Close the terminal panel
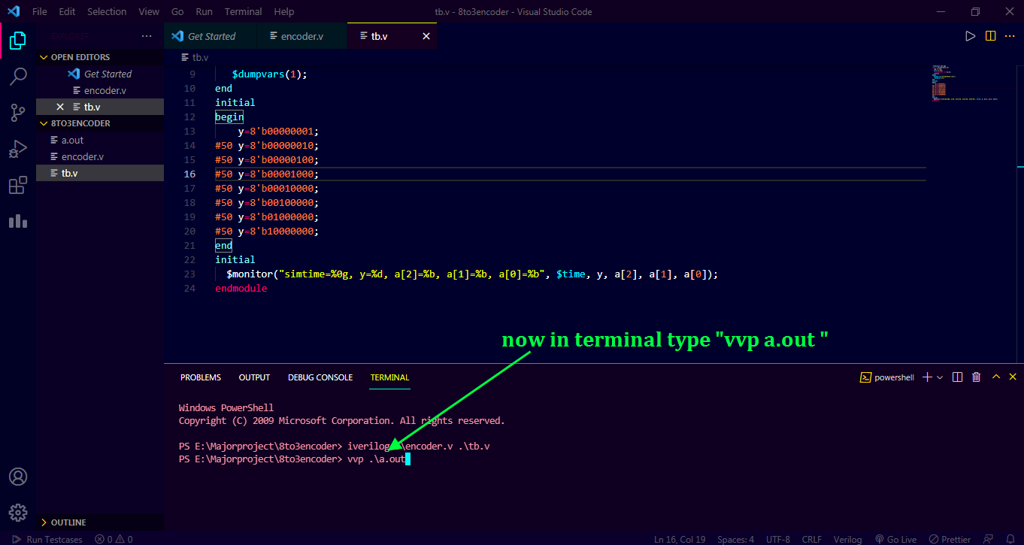This screenshot has width=1024, height=545. pos(1014,377)
